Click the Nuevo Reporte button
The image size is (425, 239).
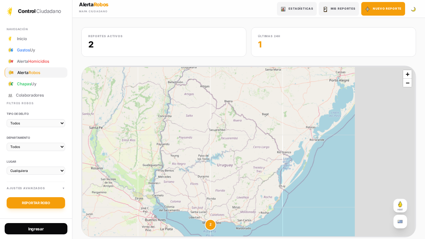[x=383, y=9]
